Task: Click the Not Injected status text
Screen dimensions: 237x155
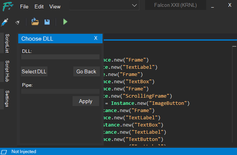Action: coord(24,152)
